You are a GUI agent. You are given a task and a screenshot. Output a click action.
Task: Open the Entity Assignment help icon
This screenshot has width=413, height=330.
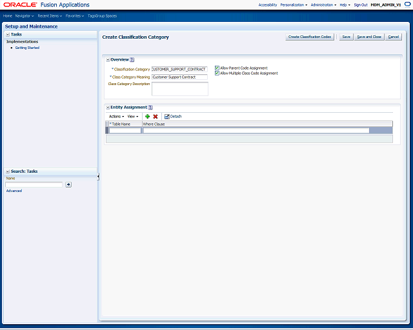[150, 108]
